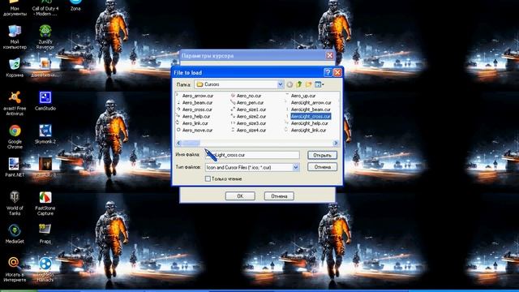
Task: Click the Back navigation icon in file dialog
Action: pyautogui.click(x=290, y=84)
